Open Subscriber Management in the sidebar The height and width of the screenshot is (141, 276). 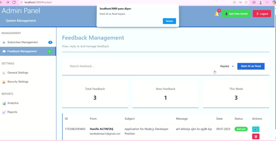pyautogui.click(x=28, y=42)
